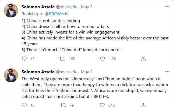Viewport: 173px width, 107px height.
Task: Click the text body of the second tweet
Action: point(95,88)
